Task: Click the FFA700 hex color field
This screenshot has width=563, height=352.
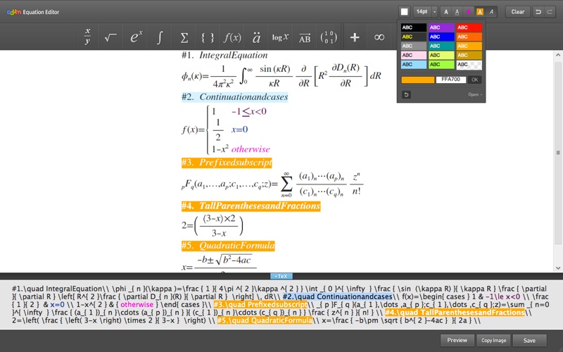Action: tap(450, 80)
